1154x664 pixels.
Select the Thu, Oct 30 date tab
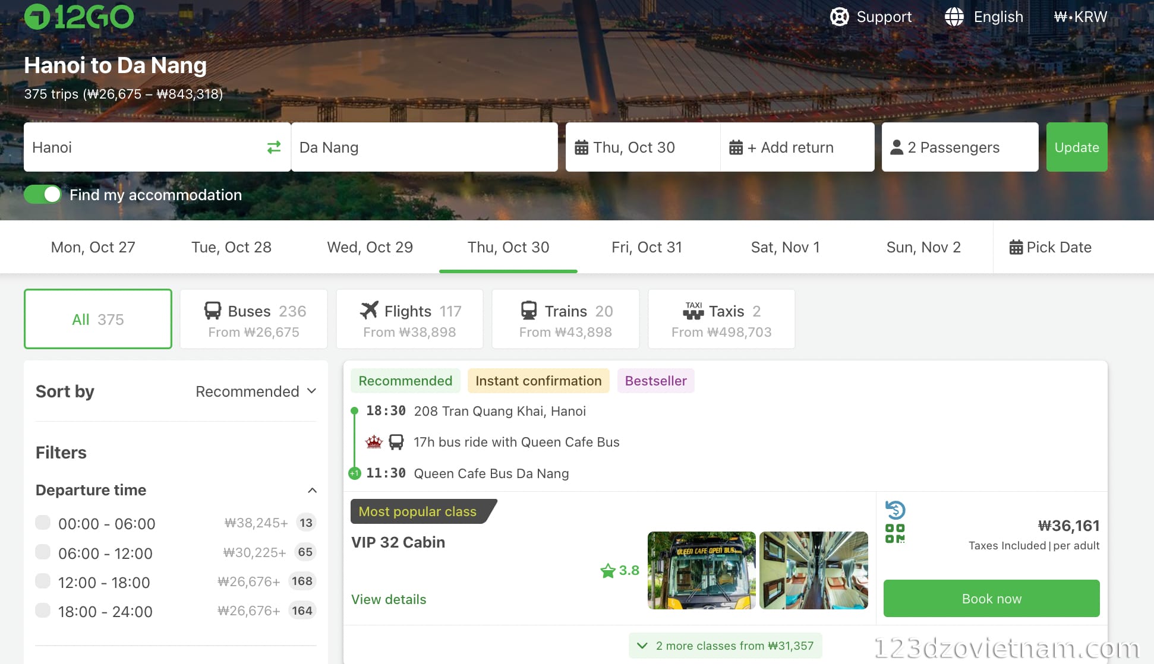(x=508, y=247)
